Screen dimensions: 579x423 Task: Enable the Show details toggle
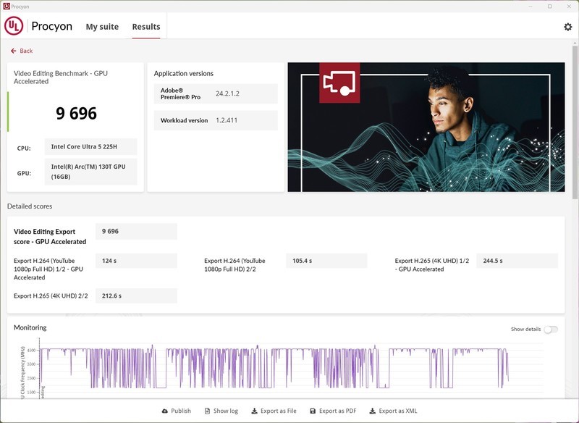point(551,330)
